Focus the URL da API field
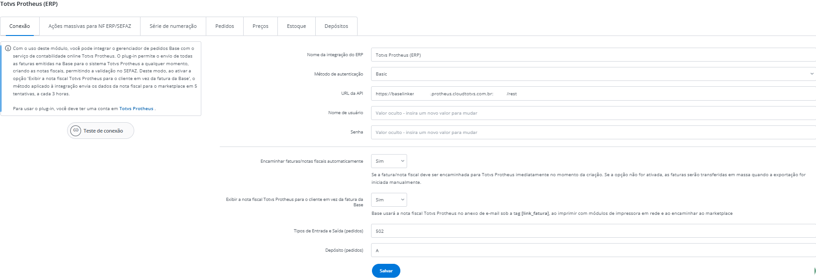This screenshot has height=280, width=816. coord(593,94)
